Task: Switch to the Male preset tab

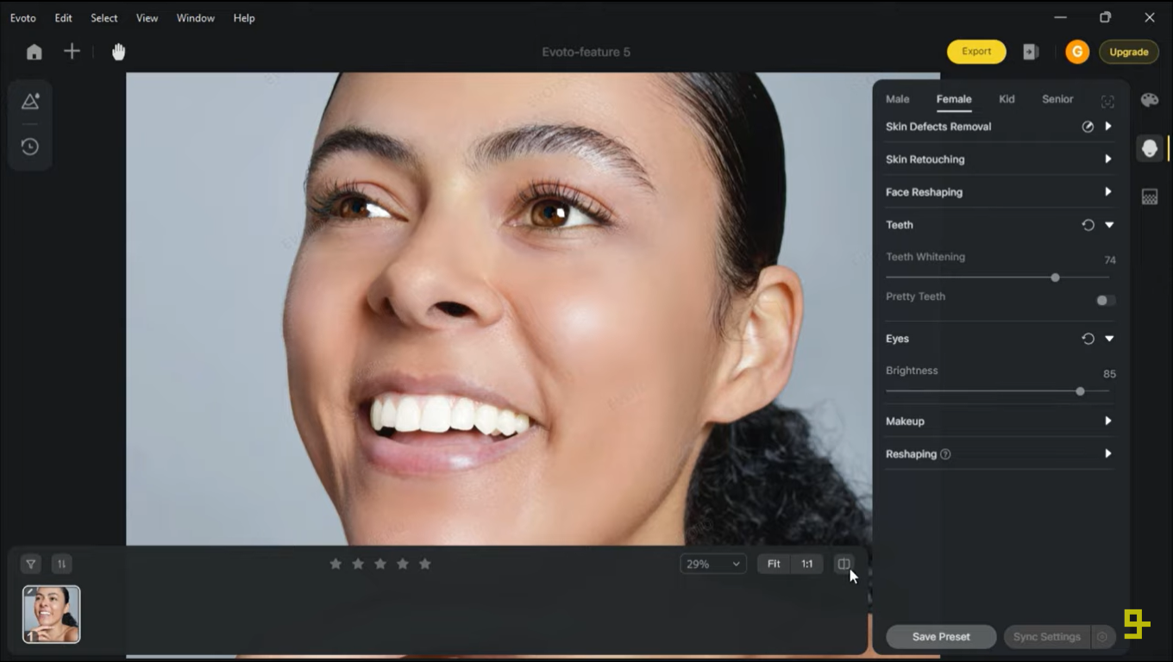Action: coord(897,99)
